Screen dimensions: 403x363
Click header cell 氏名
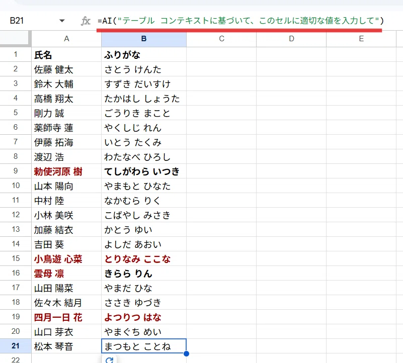[66, 54]
